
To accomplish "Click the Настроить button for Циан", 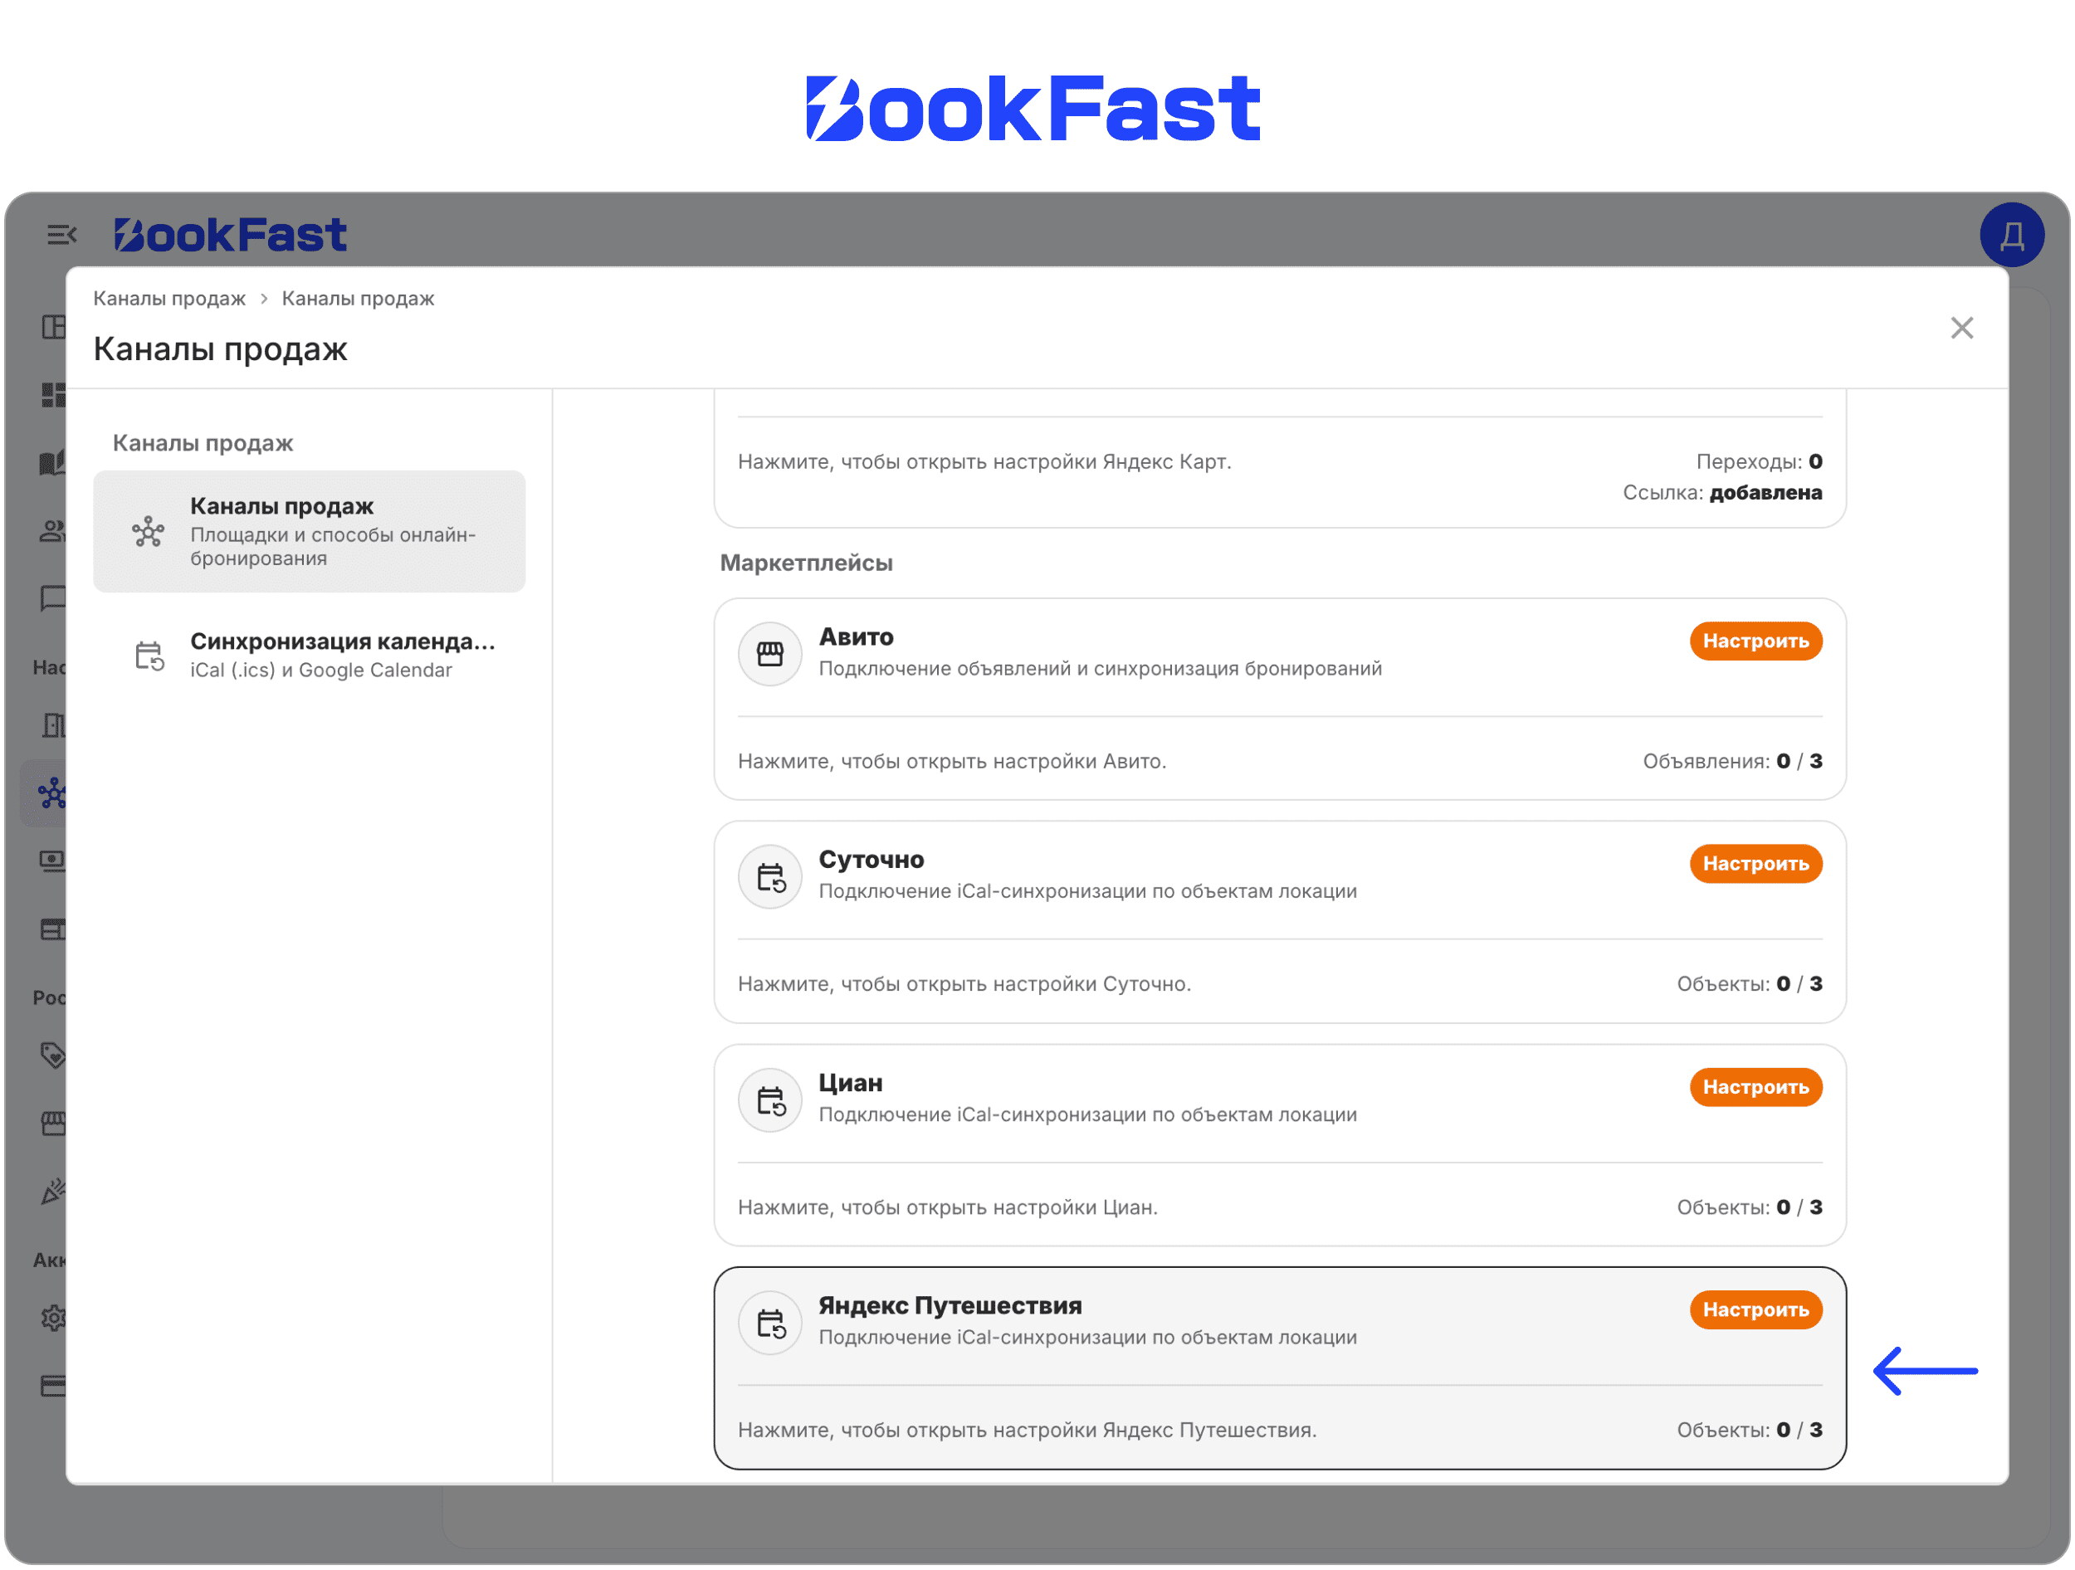I will pyautogui.click(x=1755, y=1086).
